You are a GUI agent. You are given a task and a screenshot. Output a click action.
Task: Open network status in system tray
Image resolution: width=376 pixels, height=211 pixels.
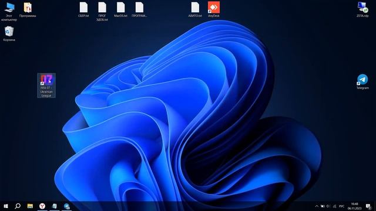(x=334, y=206)
